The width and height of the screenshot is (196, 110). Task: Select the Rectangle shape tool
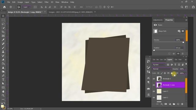coord(3,88)
